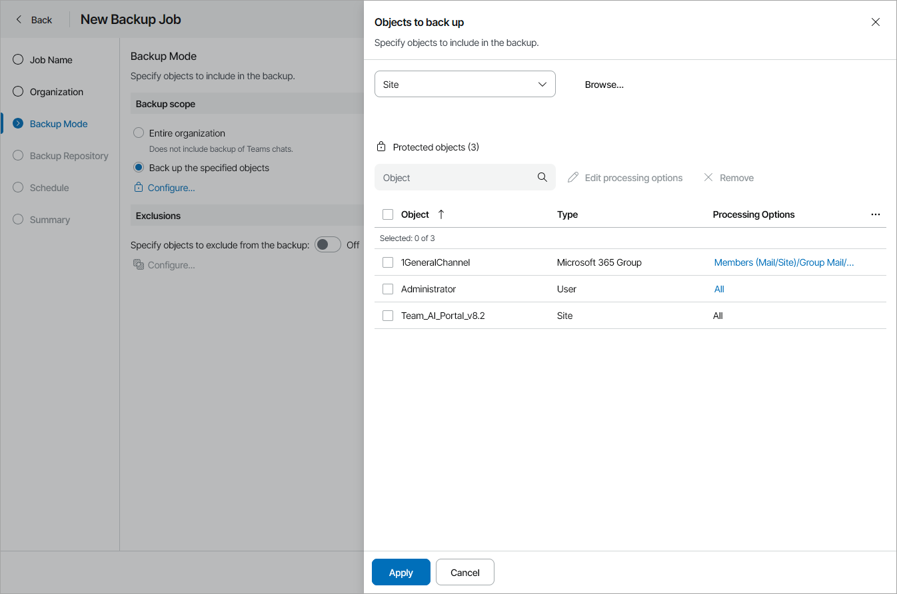The image size is (897, 594).
Task: Click the search magnifier icon in Object field
Action: (x=542, y=177)
